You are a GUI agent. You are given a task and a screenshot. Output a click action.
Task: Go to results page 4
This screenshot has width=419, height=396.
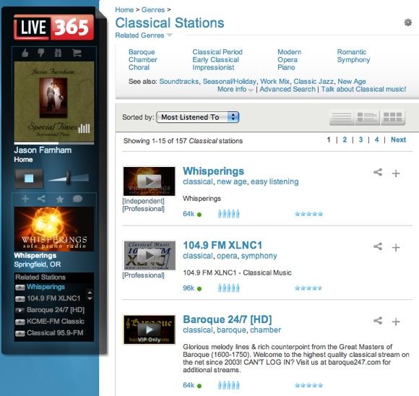[377, 139]
